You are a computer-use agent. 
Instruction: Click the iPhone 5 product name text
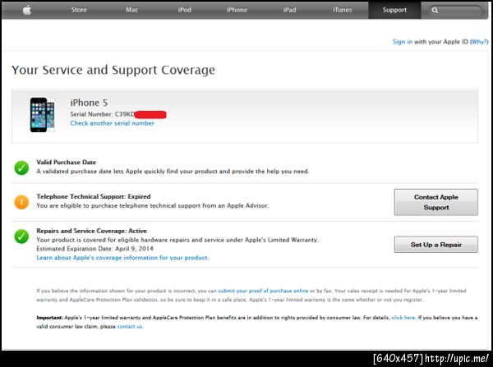pyautogui.click(x=89, y=103)
